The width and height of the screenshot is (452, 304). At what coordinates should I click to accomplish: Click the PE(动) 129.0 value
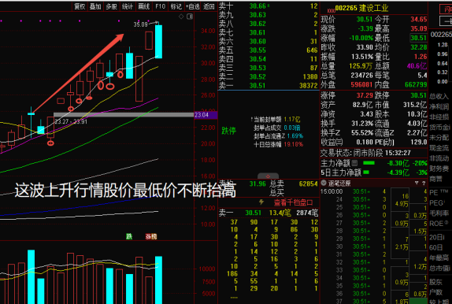coord(419,142)
